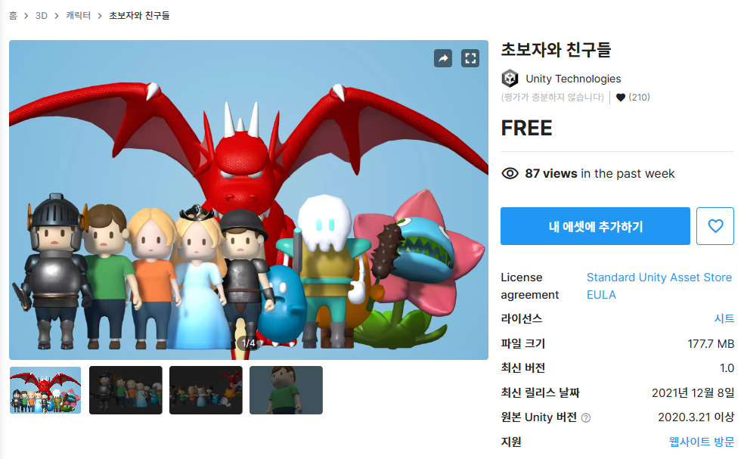
Task: Click the (평가가 충분하지 않습니다) rating text
Action: [552, 98]
